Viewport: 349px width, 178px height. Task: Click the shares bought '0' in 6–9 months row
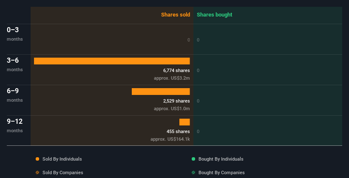tap(198, 101)
